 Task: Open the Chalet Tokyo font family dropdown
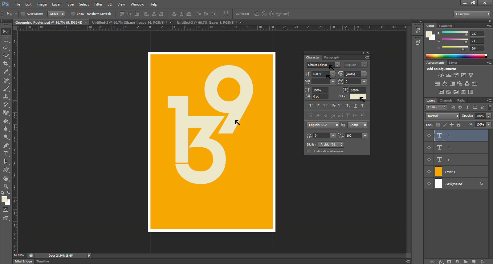337,65
